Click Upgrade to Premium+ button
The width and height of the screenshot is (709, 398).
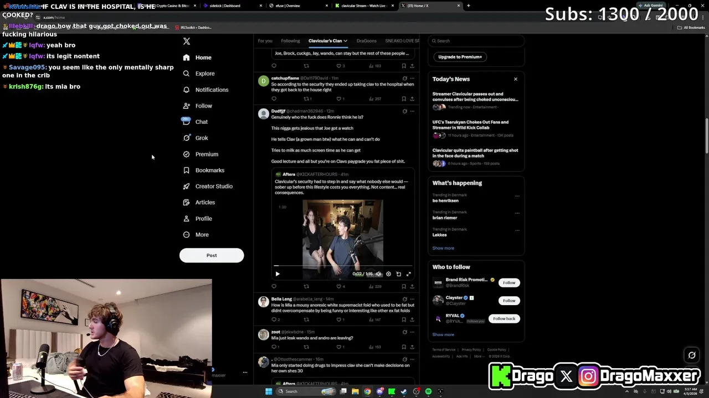pos(460,57)
